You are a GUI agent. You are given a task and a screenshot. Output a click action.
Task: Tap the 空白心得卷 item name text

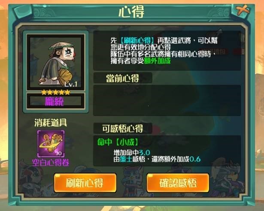click(51, 163)
